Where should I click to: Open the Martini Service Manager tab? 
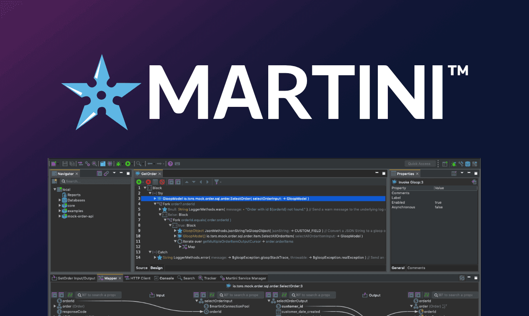click(x=243, y=278)
